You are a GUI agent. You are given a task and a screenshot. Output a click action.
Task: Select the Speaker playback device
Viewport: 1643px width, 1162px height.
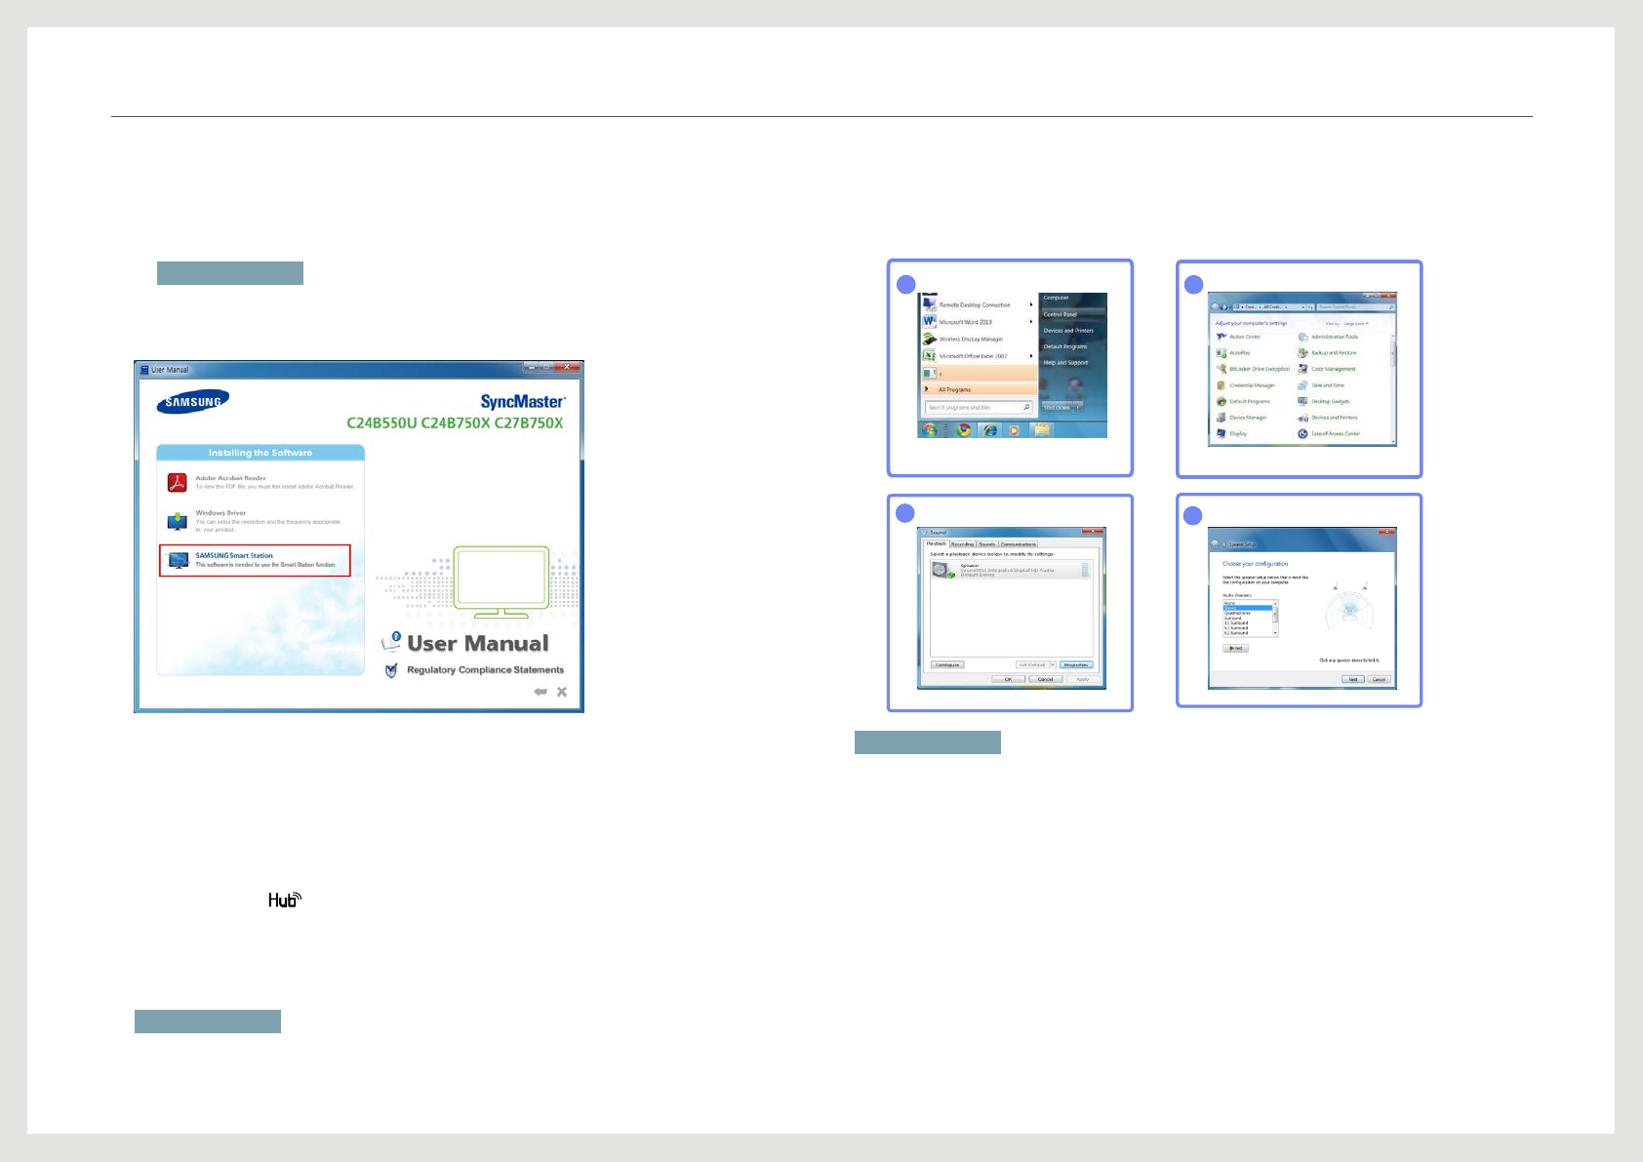point(1011,570)
